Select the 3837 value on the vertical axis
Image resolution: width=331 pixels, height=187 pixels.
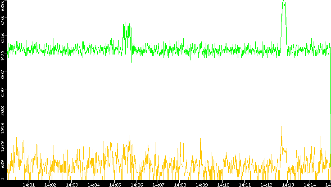[3, 74]
